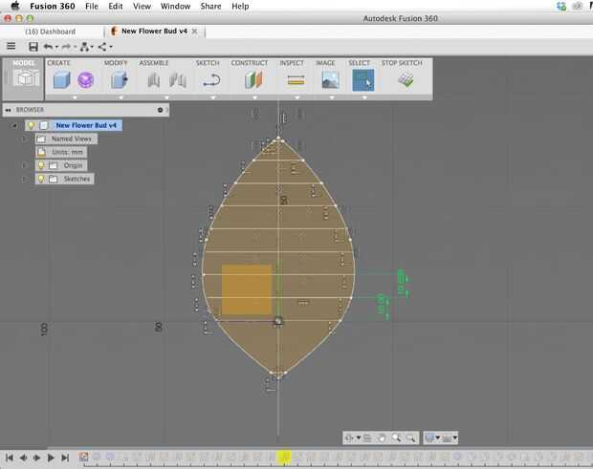Click the Orbit navigation tool

click(x=349, y=438)
